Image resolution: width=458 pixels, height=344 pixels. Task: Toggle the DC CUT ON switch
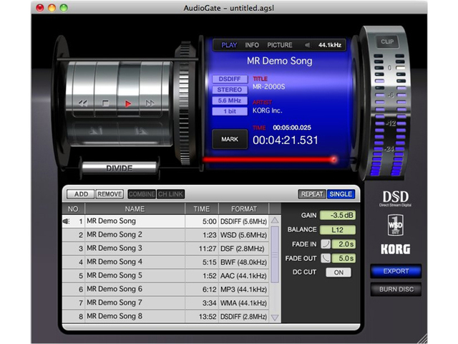click(x=338, y=272)
